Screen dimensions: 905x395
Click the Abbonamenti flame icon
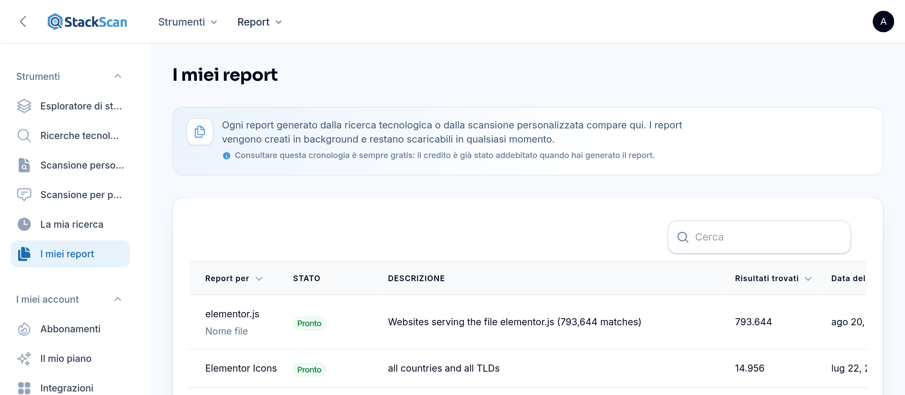24,329
